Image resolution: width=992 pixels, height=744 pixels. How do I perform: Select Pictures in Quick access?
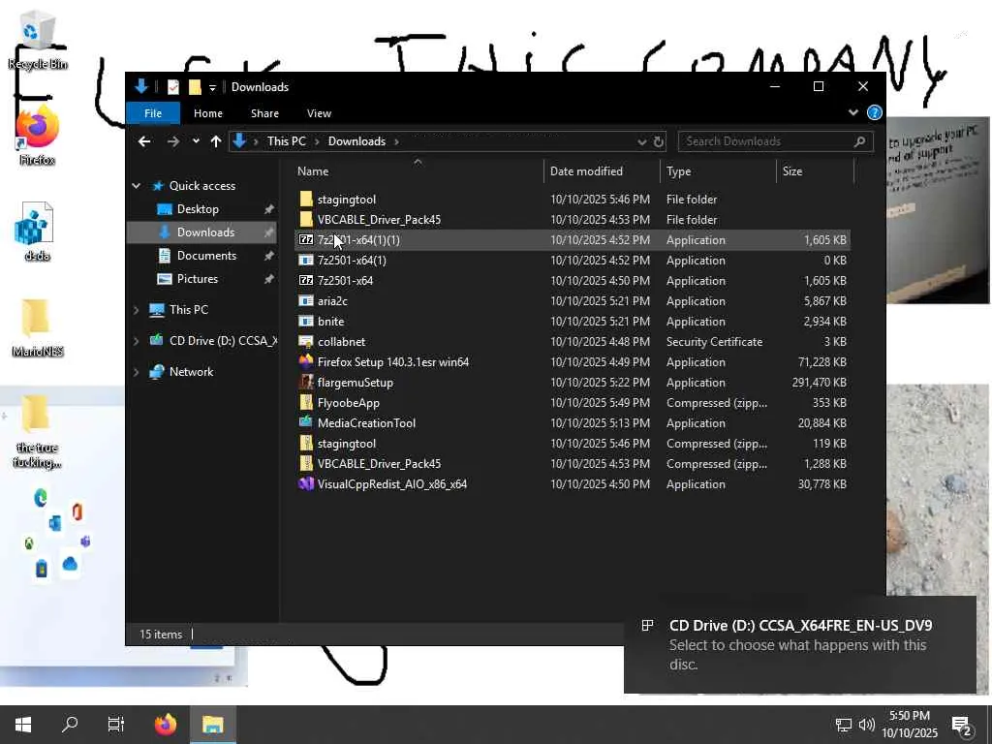197,279
